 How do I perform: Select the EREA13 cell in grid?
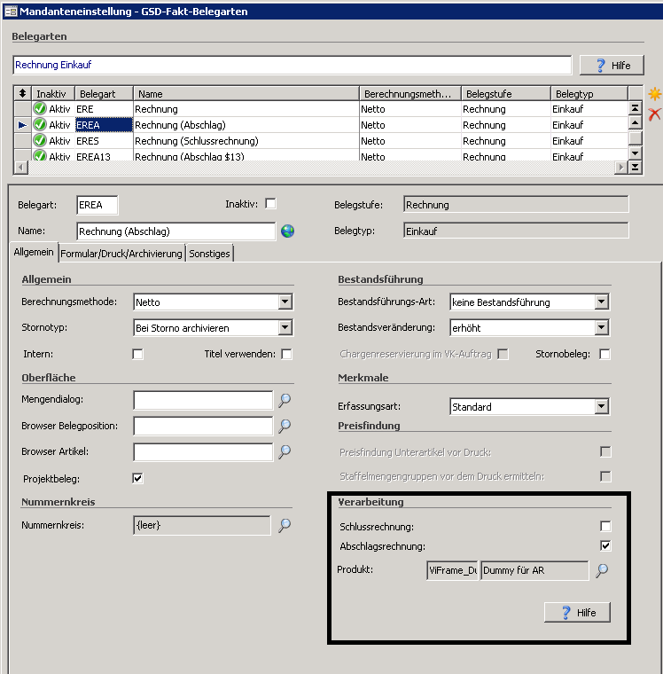pyautogui.click(x=104, y=155)
